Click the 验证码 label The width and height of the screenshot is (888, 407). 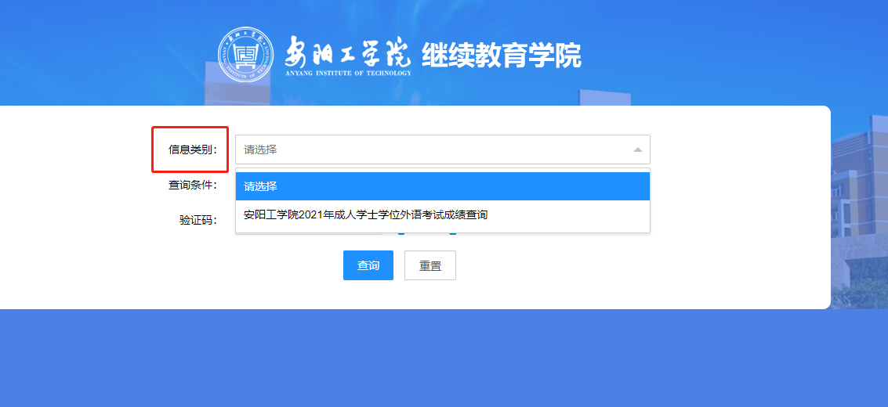click(198, 220)
